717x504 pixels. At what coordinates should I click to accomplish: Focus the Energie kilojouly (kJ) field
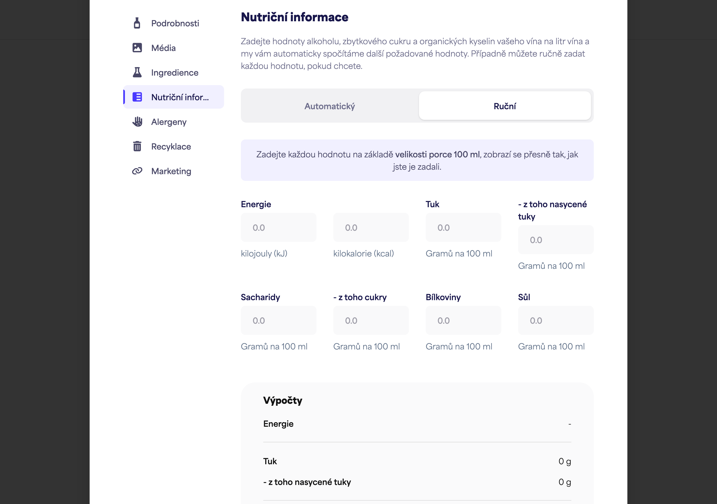pyautogui.click(x=279, y=228)
